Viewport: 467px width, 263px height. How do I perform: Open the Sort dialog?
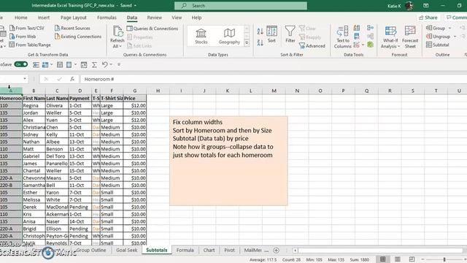pos(271,34)
